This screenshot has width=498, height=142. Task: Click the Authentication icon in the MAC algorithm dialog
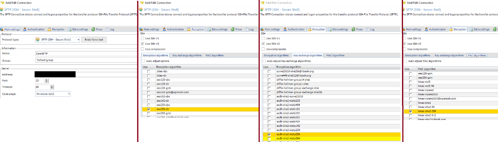click(427, 29)
